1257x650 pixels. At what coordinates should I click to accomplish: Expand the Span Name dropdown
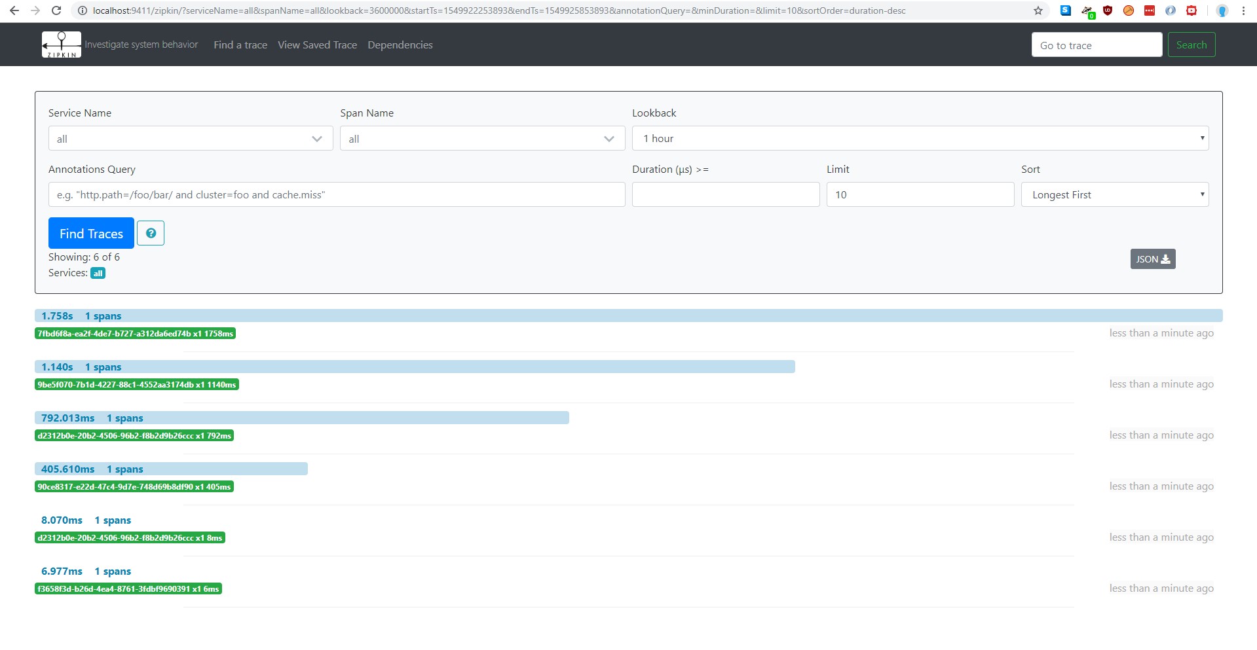coord(482,139)
